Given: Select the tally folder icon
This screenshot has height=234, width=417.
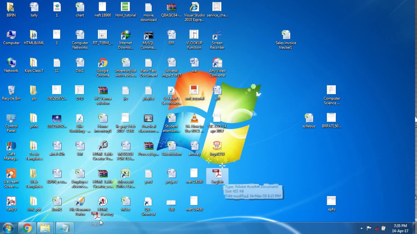Looking at the screenshot, I should [34, 7].
